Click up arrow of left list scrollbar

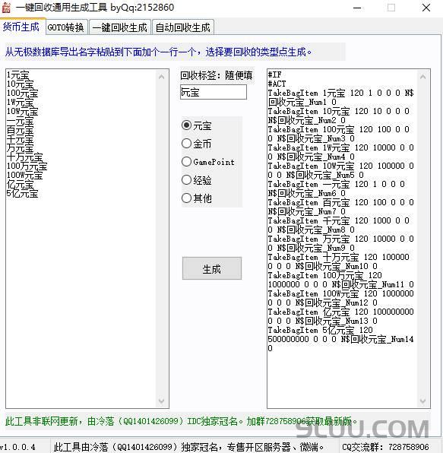tap(161, 77)
